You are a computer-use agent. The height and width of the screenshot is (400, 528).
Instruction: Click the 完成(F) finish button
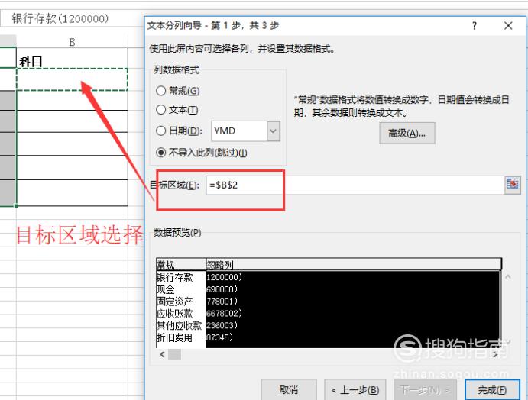click(492, 390)
